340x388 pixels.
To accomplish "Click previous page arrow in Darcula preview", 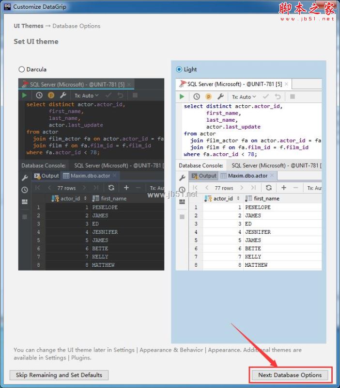I will click(x=49, y=188).
